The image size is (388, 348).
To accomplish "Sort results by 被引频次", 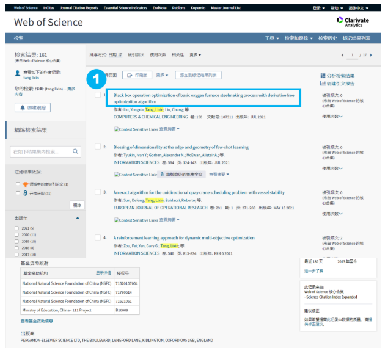I will [136, 55].
